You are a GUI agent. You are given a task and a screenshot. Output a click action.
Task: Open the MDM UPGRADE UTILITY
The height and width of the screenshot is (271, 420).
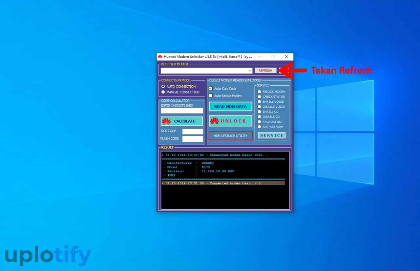[x=230, y=136]
